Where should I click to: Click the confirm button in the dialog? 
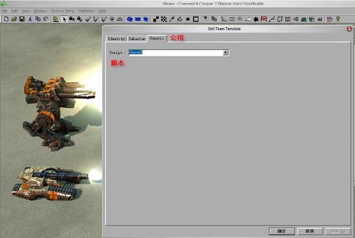(x=282, y=231)
